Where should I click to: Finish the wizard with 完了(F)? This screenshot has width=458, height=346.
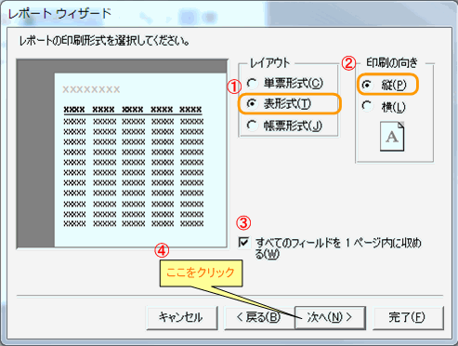click(x=408, y=318)
